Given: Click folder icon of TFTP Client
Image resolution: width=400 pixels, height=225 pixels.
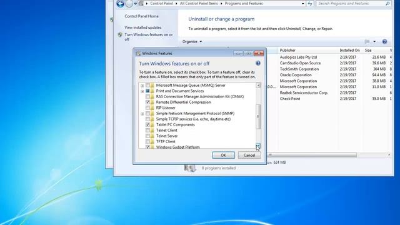Looking at the screenshot, I should 152,142.
